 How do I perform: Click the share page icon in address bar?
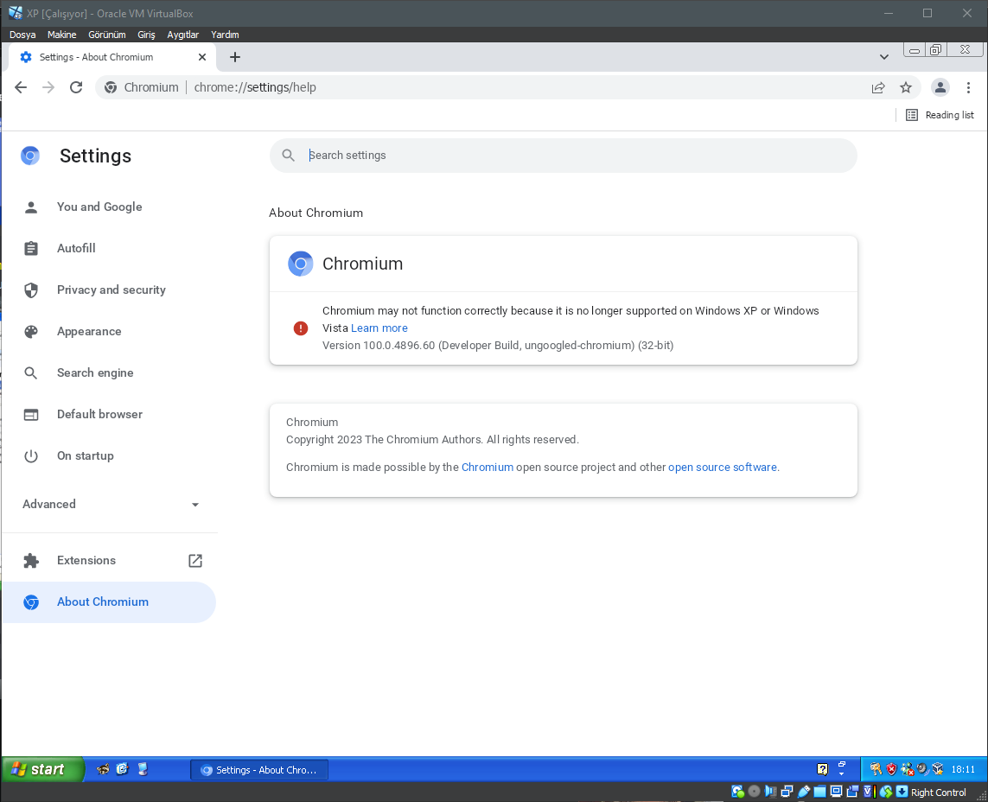point(878,87)
